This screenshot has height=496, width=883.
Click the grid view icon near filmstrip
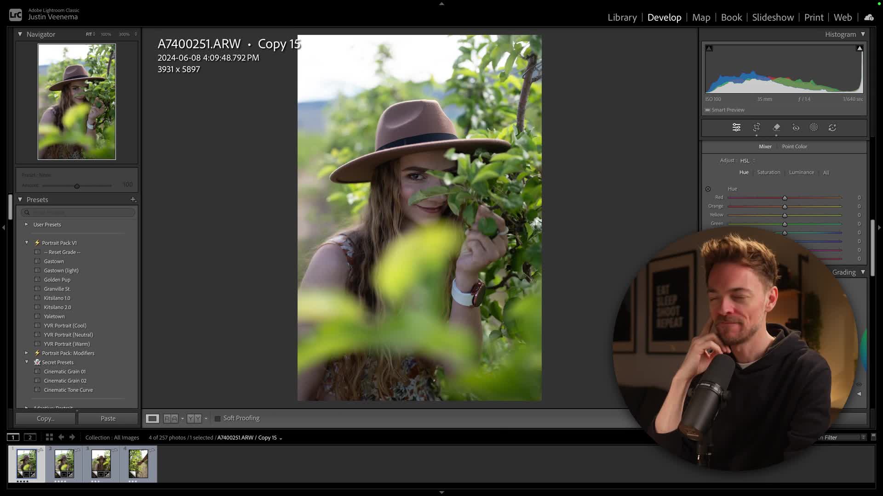(x=49, y=437)
